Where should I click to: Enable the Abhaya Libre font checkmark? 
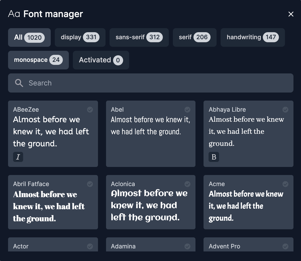pyautogui.click(x=285, y=110)
